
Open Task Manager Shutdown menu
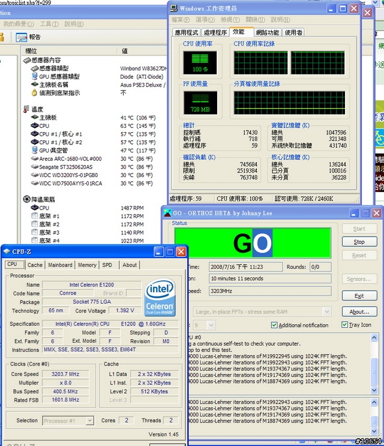[x=255, y=20]
